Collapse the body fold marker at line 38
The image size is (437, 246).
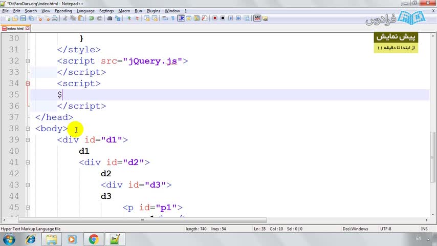click(28, 129)
